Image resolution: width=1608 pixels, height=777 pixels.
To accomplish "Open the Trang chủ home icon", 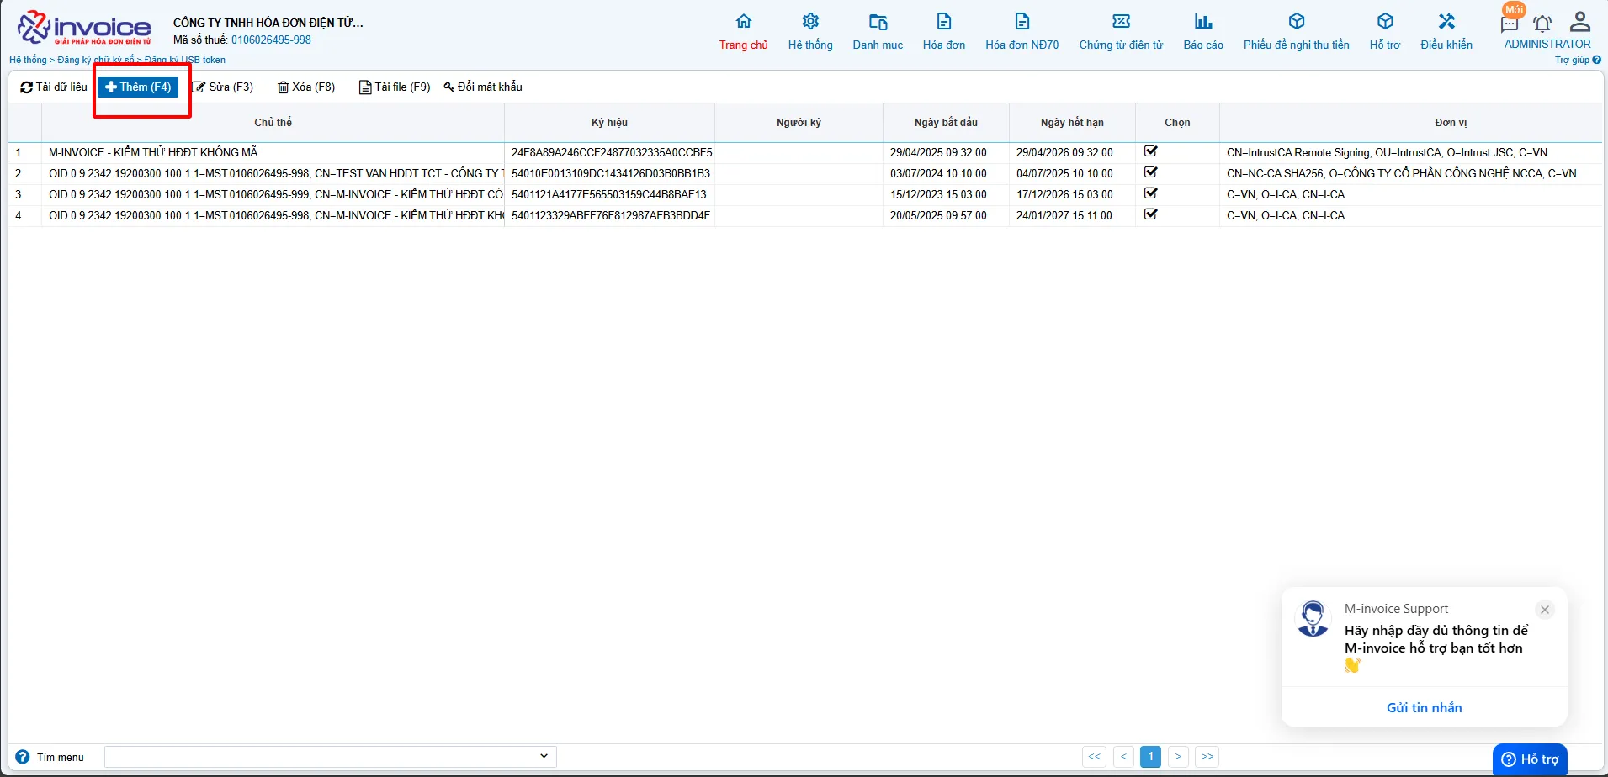I will (x=743, y=21).
